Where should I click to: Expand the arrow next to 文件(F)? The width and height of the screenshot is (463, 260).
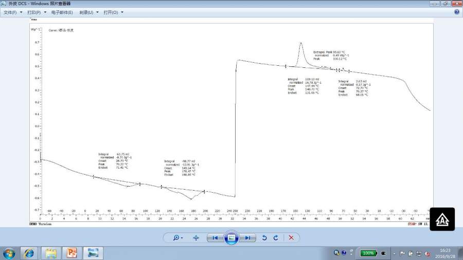21,12
